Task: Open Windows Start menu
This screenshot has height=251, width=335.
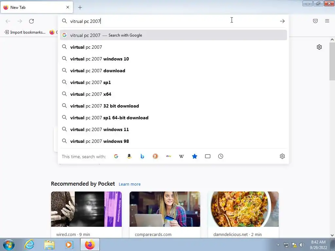Action: pos(9,244)
